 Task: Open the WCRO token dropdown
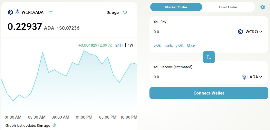point(250,32)
